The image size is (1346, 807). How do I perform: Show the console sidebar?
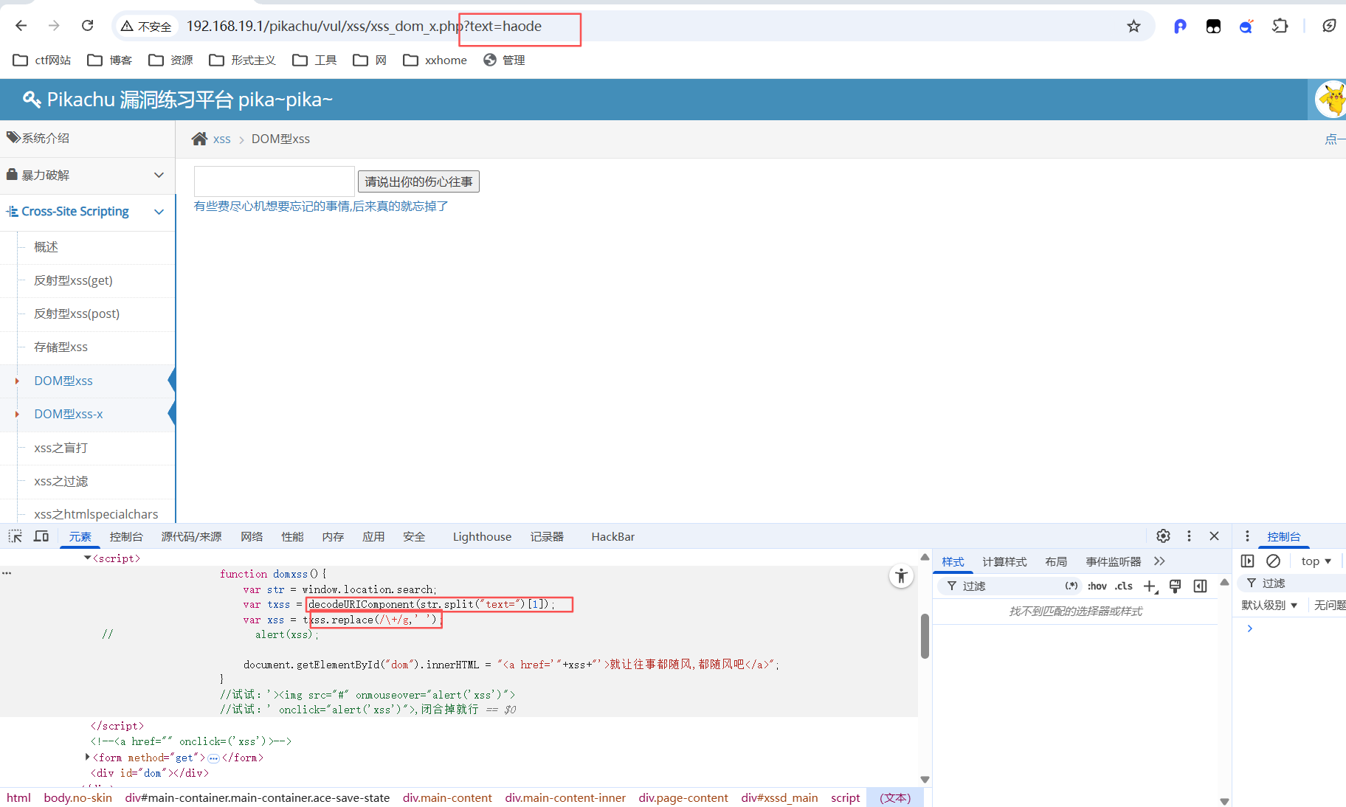click(1248, 561)
